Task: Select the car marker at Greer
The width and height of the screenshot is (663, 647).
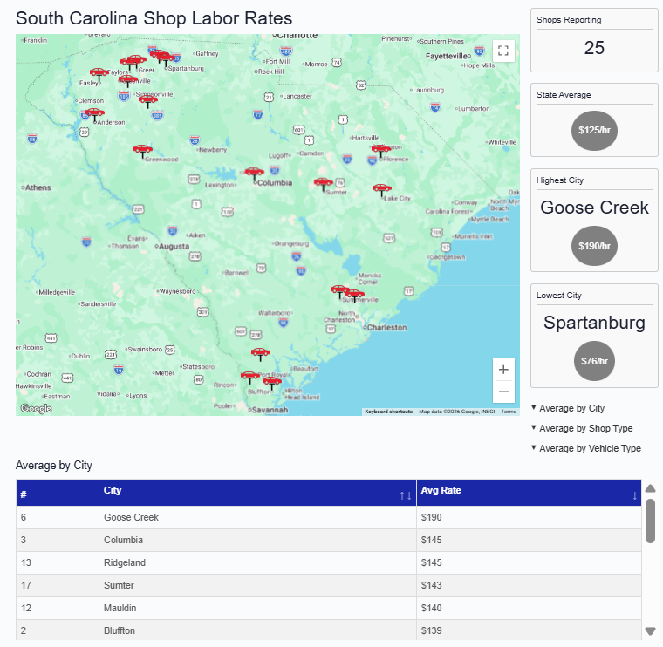Action: (137, 61)
